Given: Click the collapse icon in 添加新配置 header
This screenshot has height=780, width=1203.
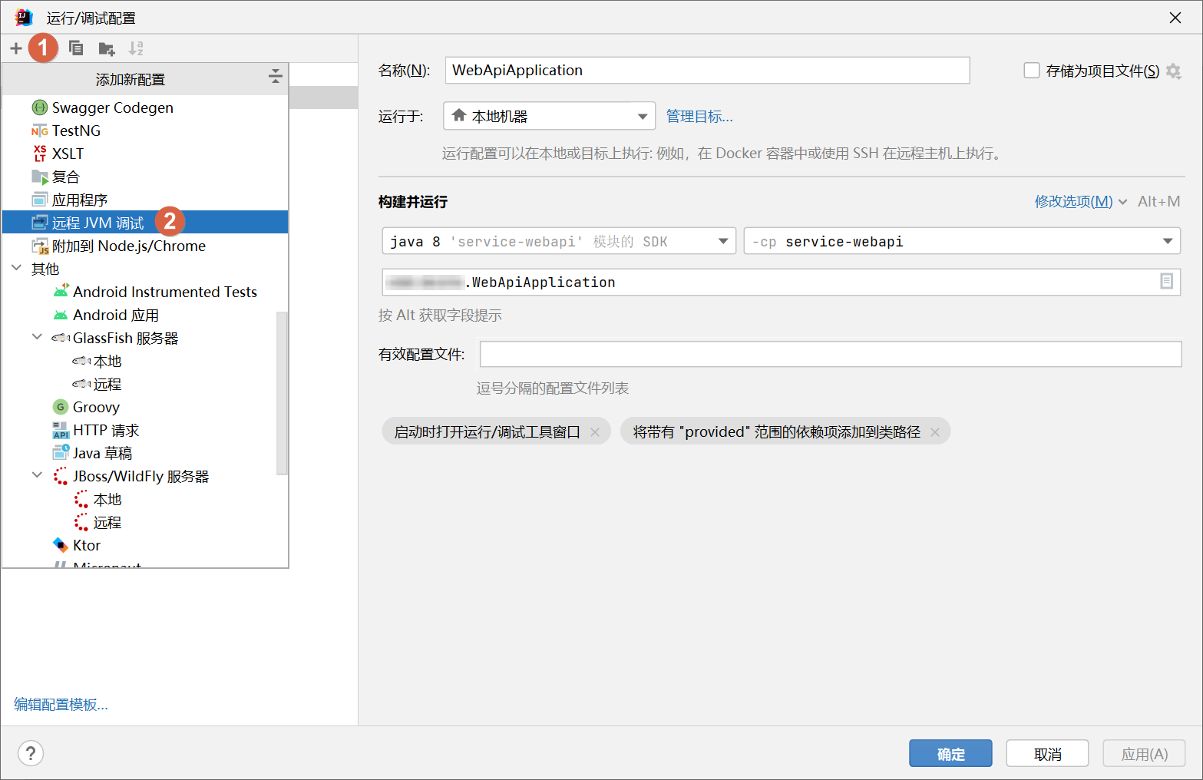Looking at the screenshot, I should (275, 76).
